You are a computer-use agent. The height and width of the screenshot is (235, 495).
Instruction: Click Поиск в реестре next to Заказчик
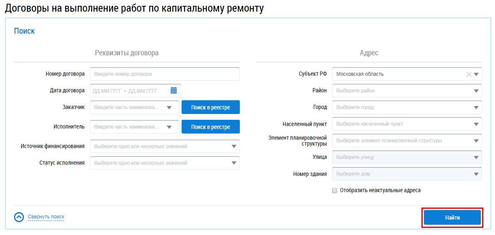[x=210, y=107]
